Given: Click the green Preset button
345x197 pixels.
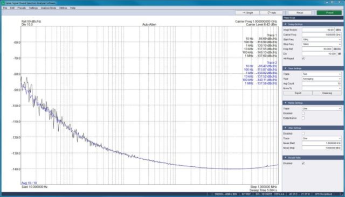Looking at the screenshot, I should 329,13.
